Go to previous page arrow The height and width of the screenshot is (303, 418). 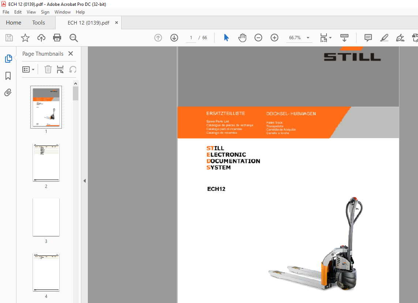[x=158, y=38]
